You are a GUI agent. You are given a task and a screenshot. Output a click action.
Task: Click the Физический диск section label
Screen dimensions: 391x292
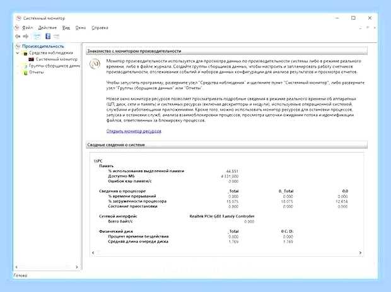(x=116, y=231)
